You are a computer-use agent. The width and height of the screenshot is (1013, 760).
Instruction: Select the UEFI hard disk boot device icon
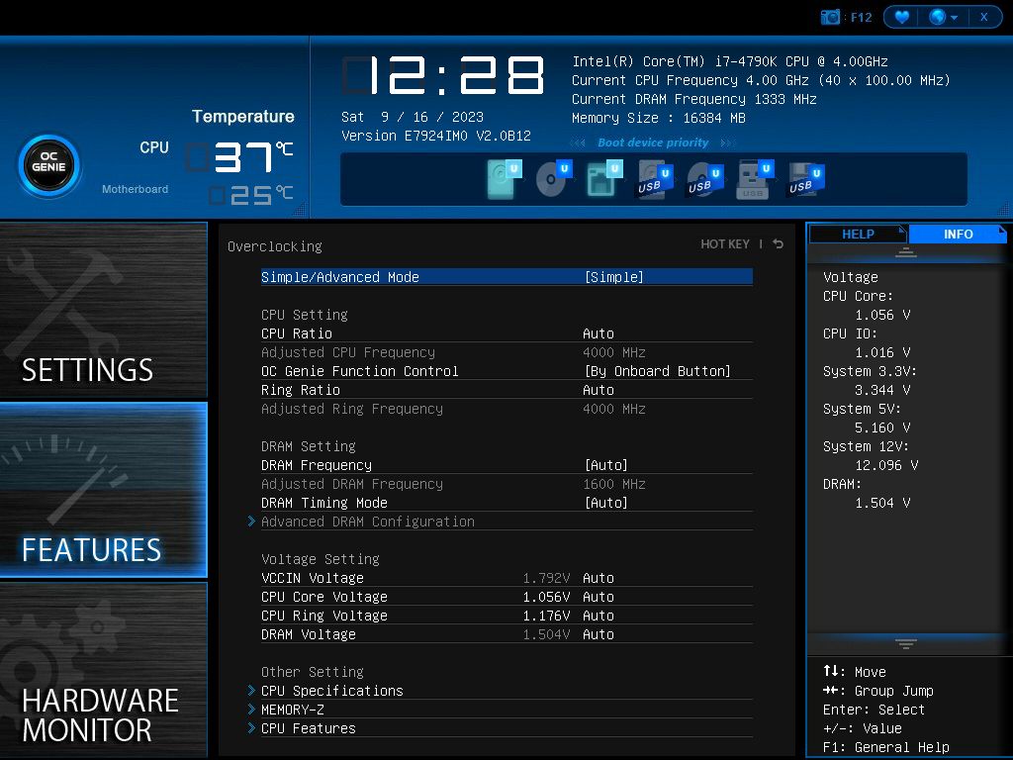point(505,179)
